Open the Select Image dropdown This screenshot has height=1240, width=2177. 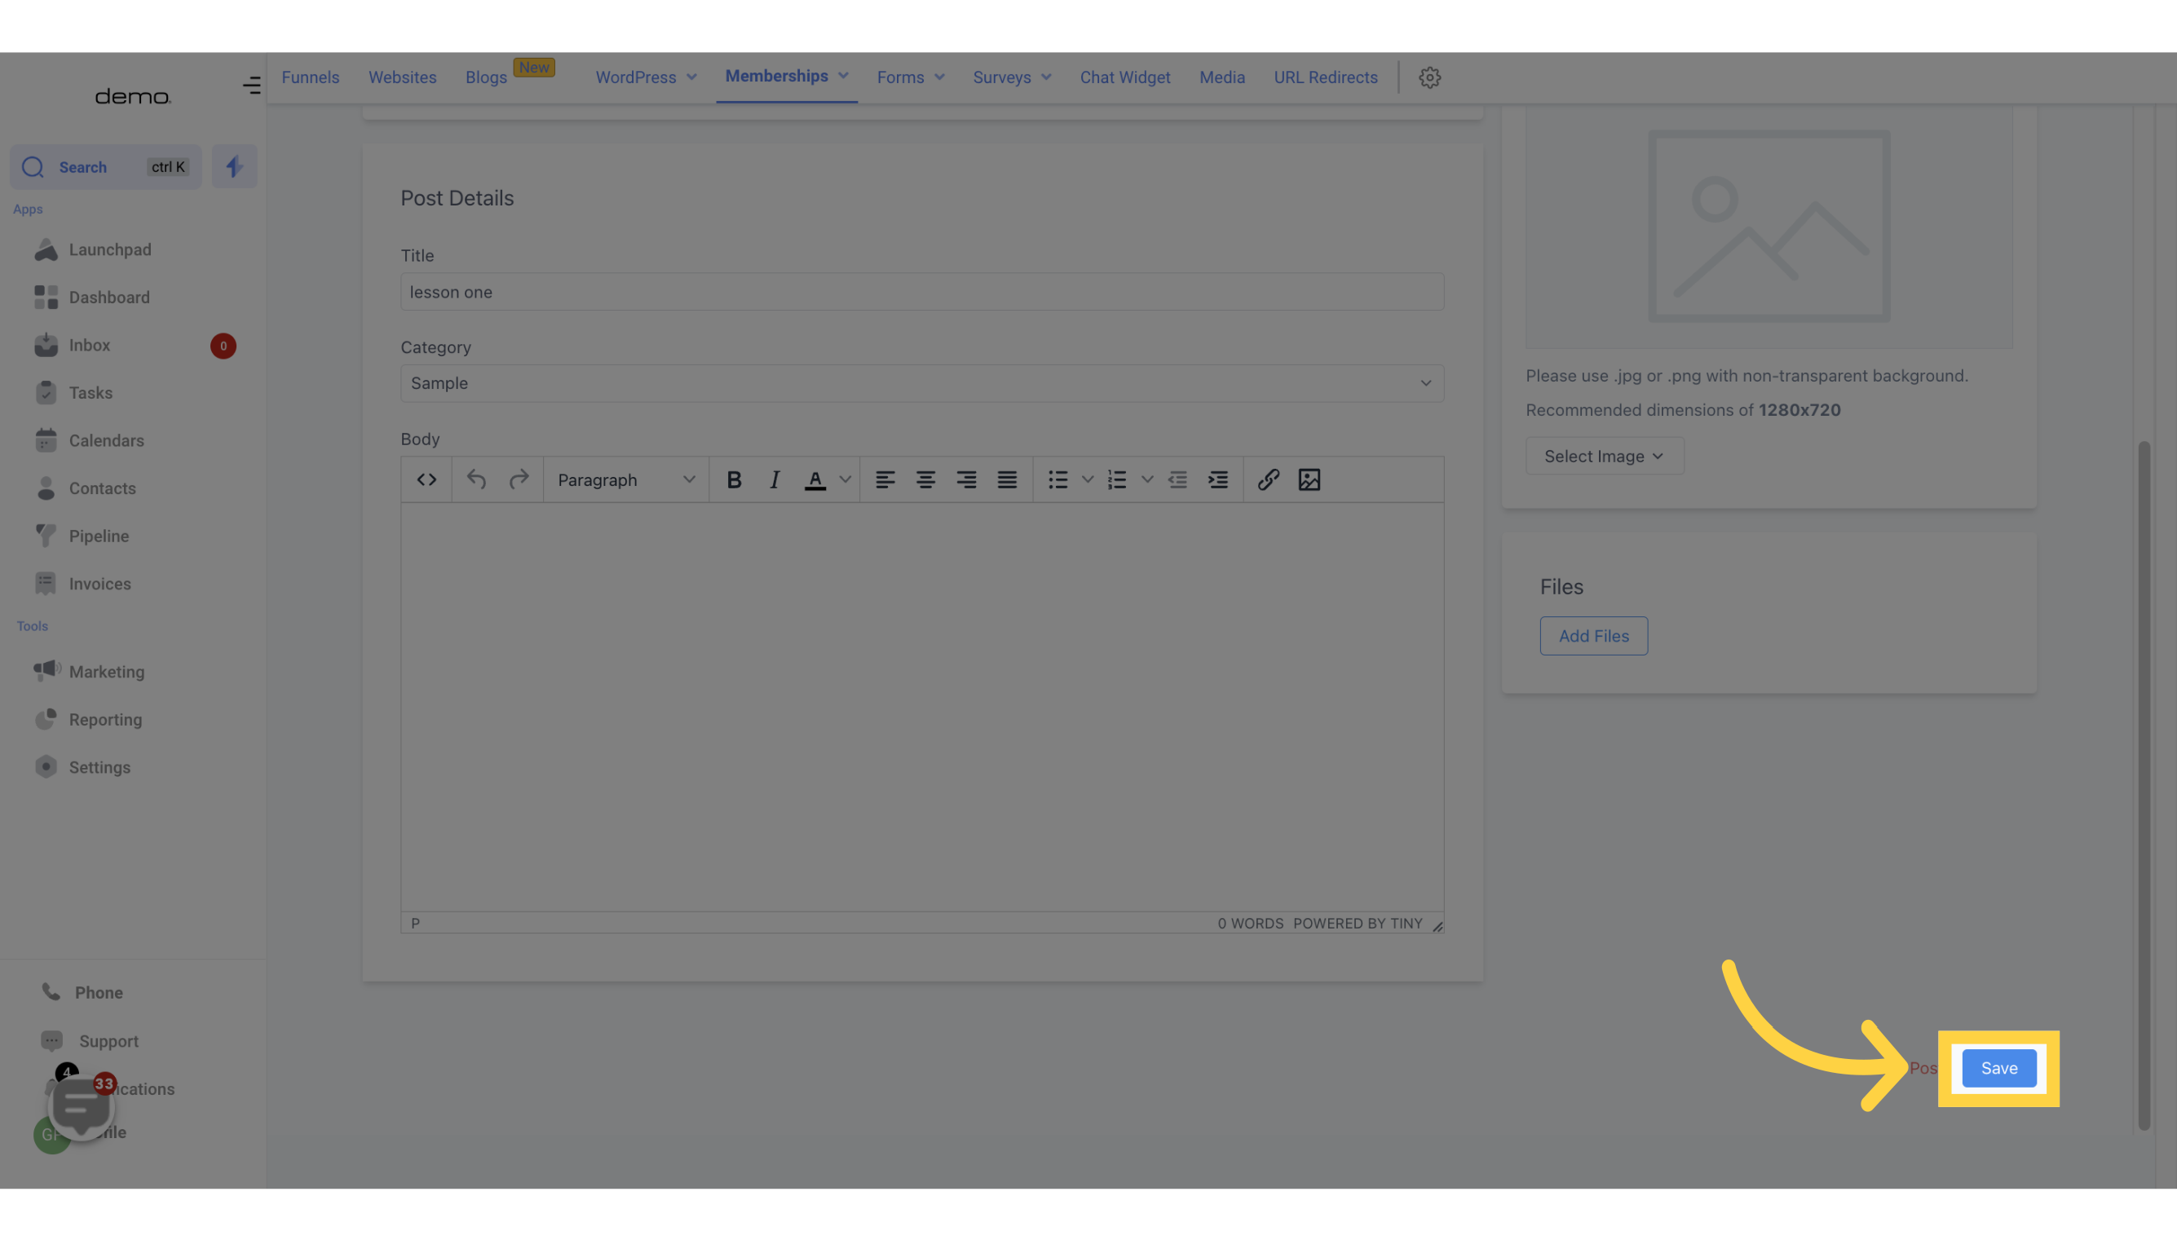[1605, 456]
